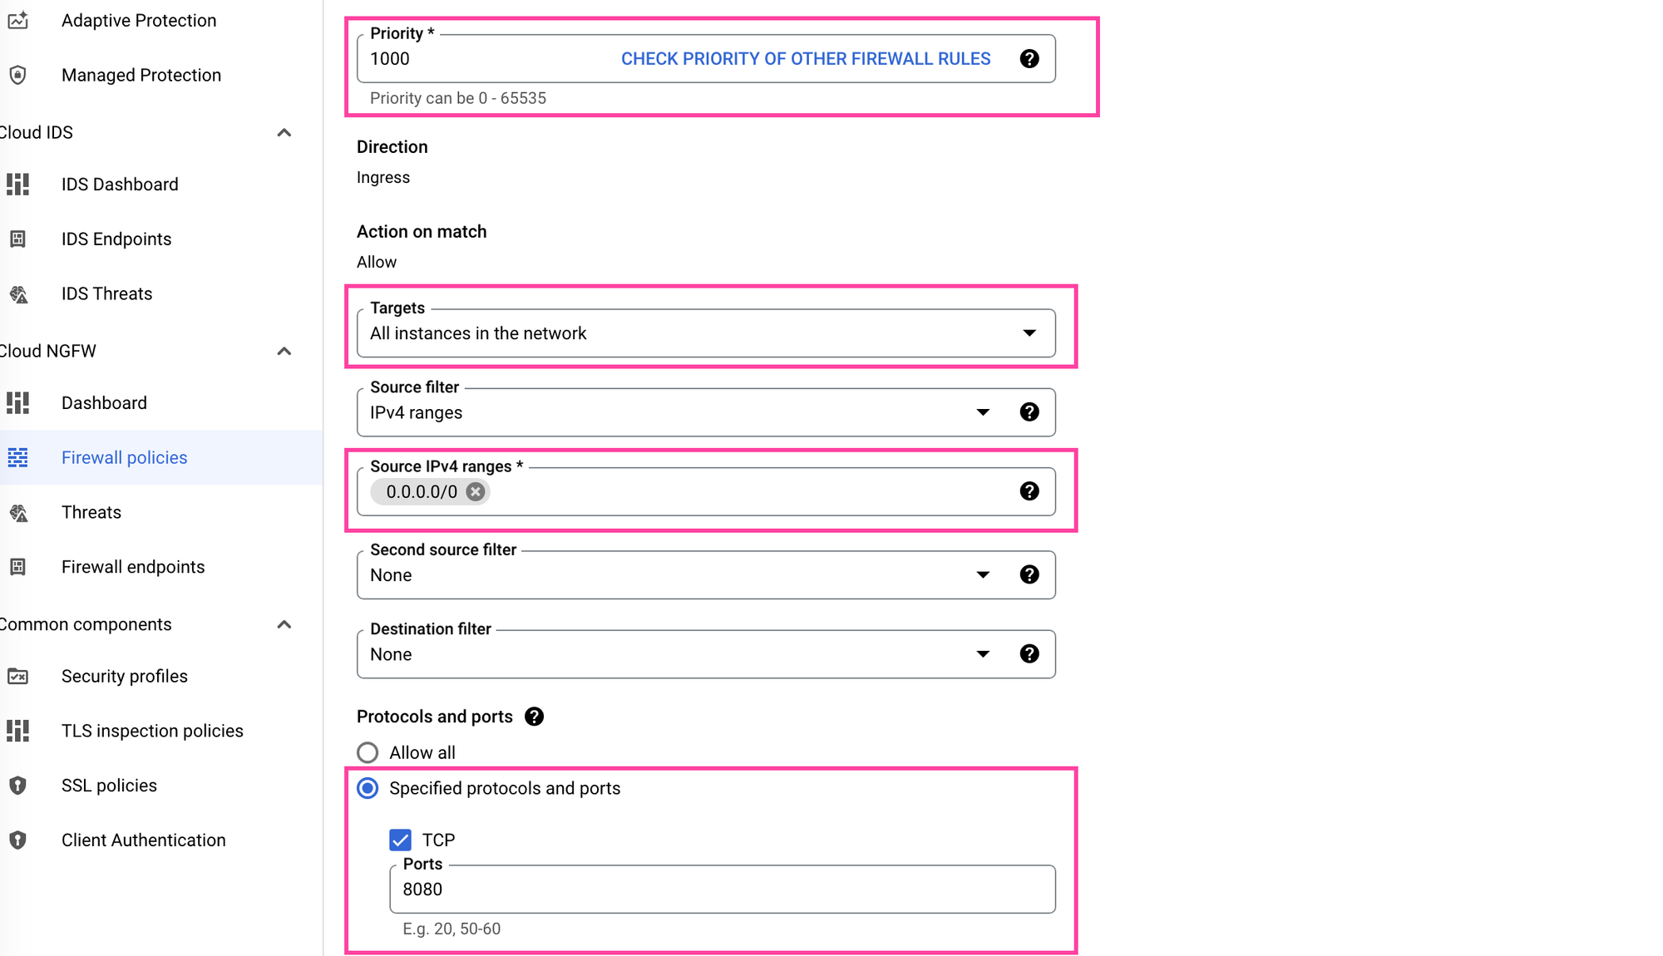Click the TLS inspection policies icon
The width and height of the screenshot is (1663, 956).
click(x=17, y=731)
